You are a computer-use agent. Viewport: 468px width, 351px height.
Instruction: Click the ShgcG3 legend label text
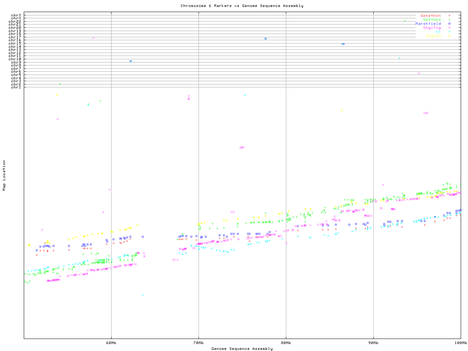coord(433,36)
